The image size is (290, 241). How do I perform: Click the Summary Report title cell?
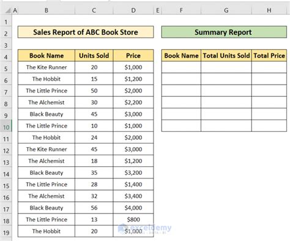(224, 32)
